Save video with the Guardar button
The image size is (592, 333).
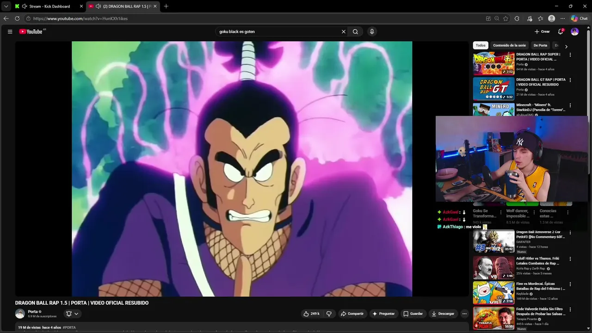click(413, 314)
